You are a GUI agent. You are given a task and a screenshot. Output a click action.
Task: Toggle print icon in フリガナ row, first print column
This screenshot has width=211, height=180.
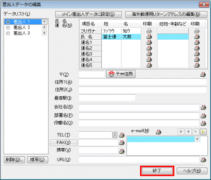(x=149, y=31)
